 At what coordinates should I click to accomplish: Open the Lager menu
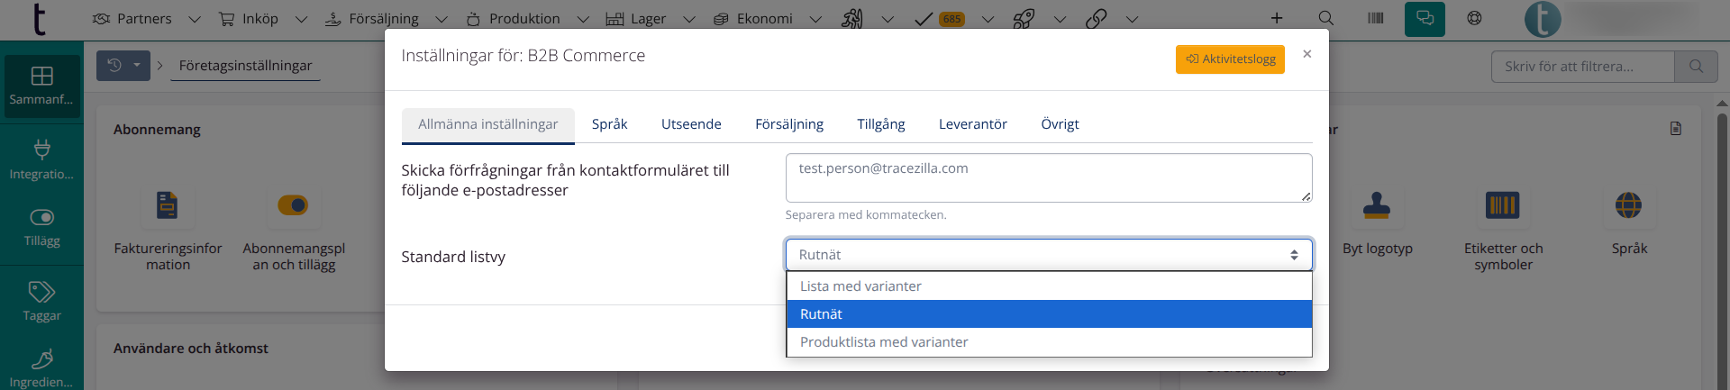pyautogui.click(x=636, y=19)
